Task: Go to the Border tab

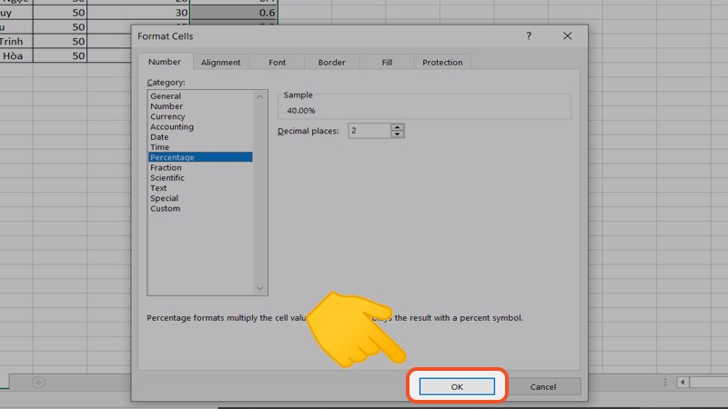Action: pyautogui.click(x=331, y=63)
